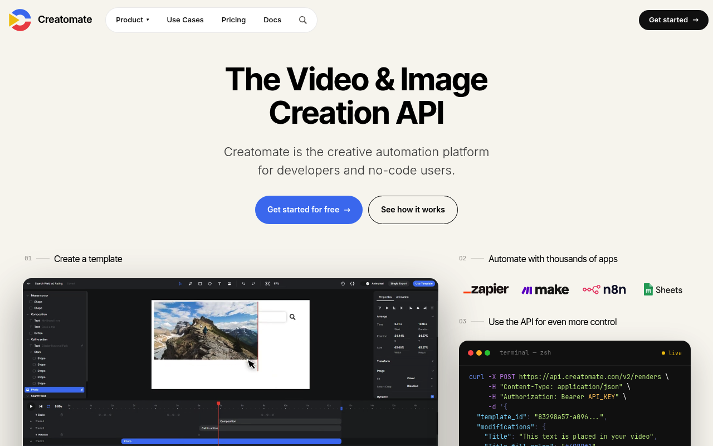Click the Make logo
Image resolution: width=713 pixels, height=446 pixels.
pos(545,290)
